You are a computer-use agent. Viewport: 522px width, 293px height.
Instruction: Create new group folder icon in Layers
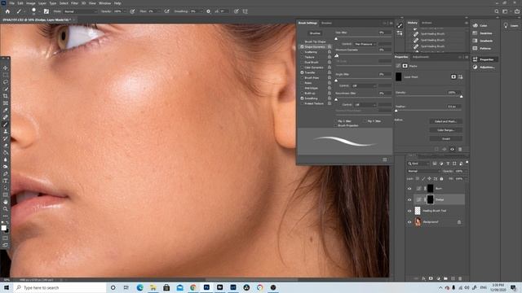[445, 278]
